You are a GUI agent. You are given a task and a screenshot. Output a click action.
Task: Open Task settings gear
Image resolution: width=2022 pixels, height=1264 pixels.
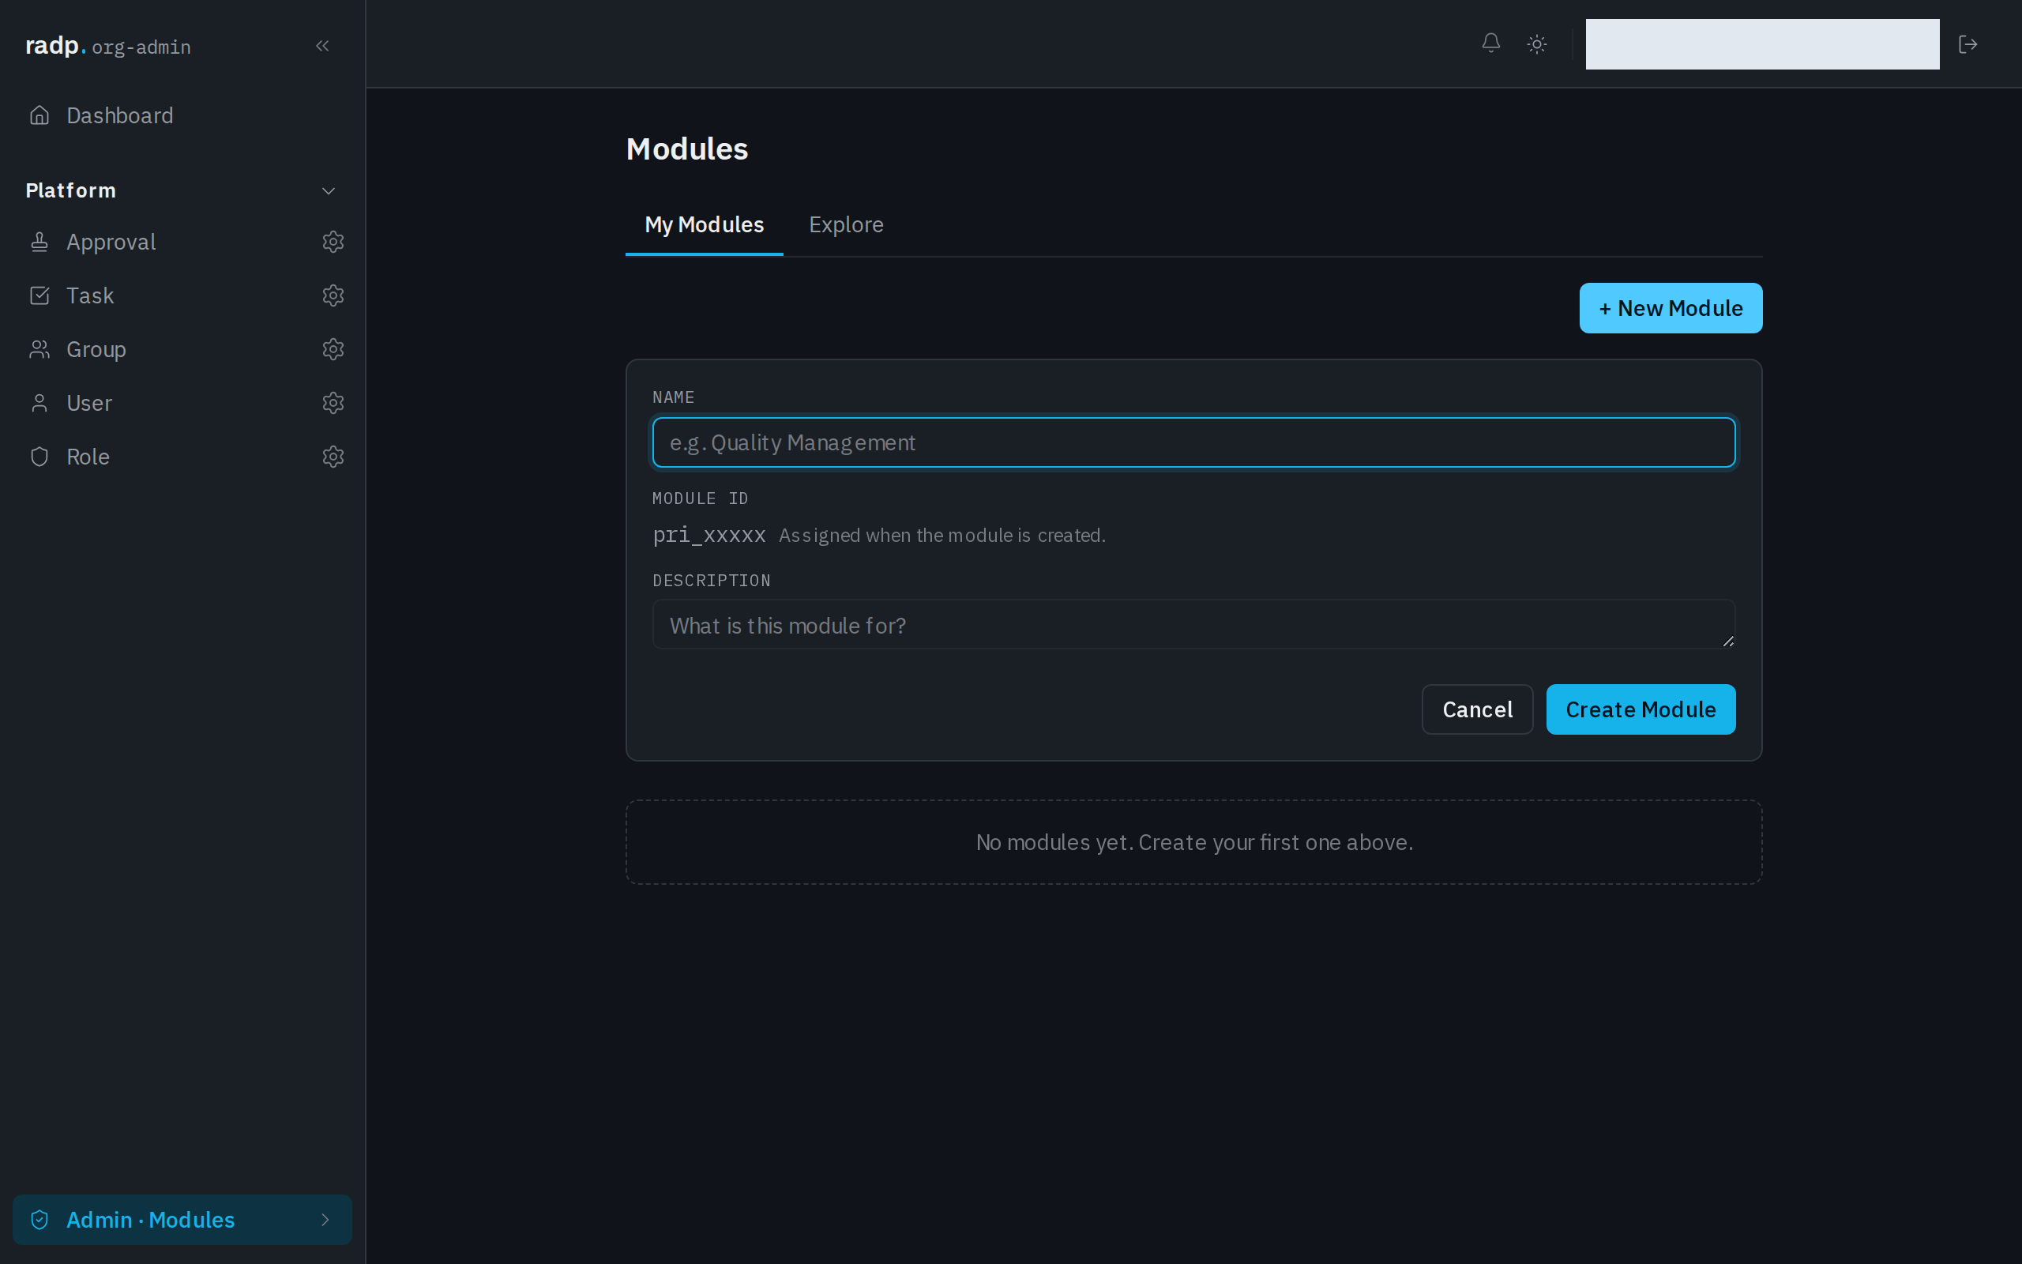333,295
